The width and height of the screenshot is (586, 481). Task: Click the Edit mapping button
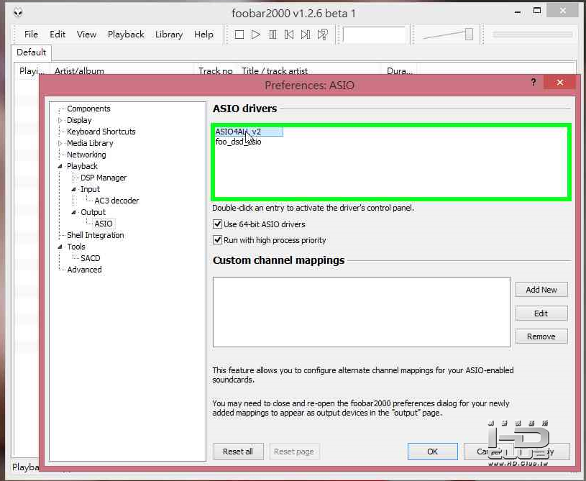541,313
